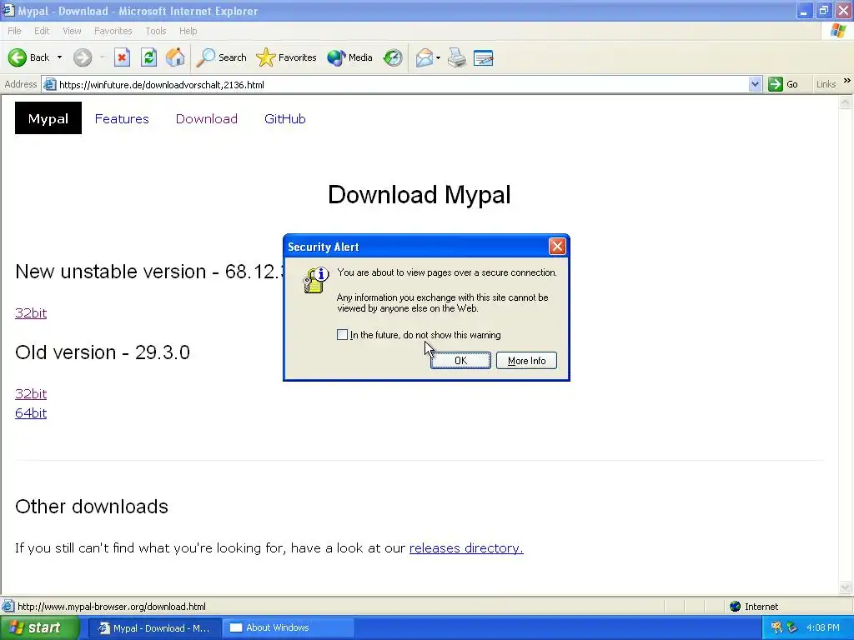
Task: Expand the Links toolbar chevron
Action: [x=847, y=81]
